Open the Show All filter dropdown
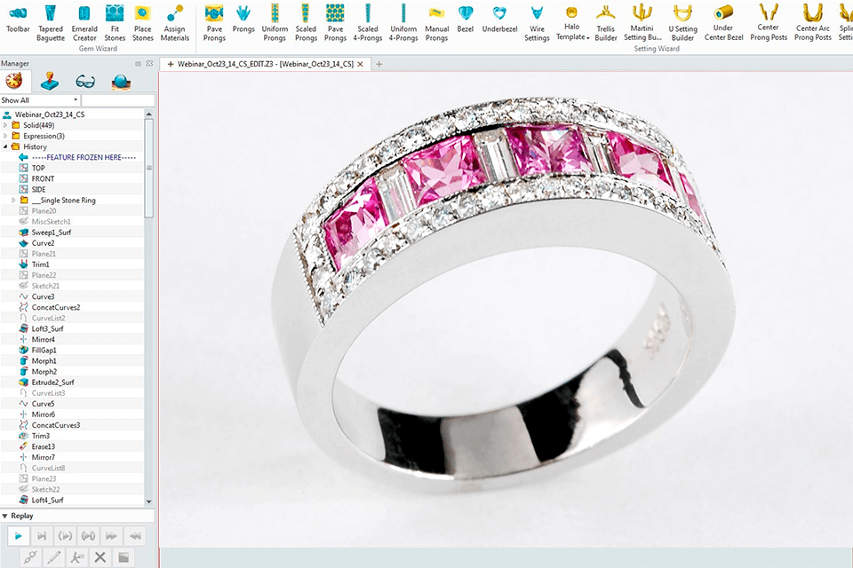This screenshot has height=568, width=853. (x=40, y=100)
